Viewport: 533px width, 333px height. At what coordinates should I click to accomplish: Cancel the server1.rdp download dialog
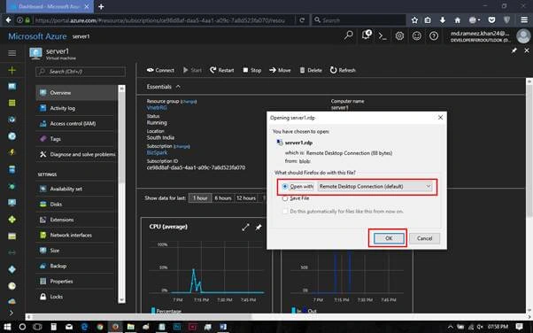pos(425,238)
